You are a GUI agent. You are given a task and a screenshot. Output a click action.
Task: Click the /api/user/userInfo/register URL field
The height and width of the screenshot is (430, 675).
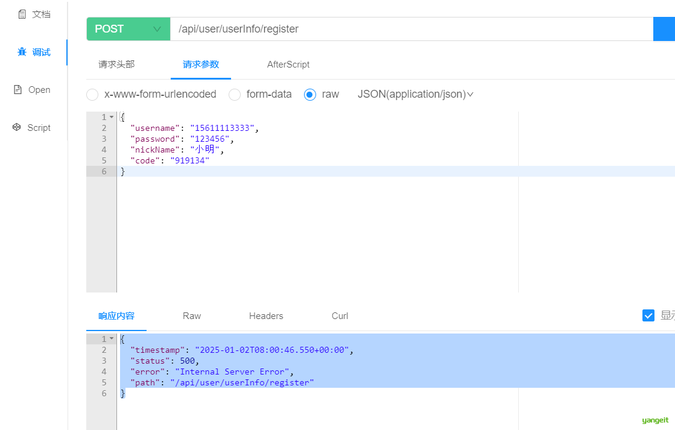tap(411, 29)
